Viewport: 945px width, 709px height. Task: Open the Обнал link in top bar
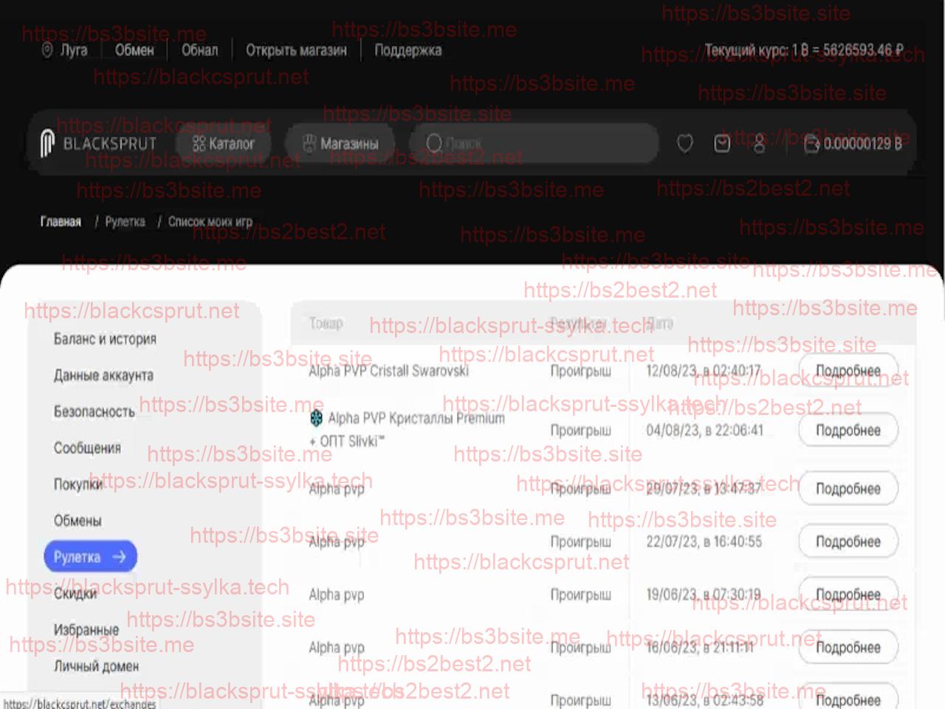pos(200,50)
